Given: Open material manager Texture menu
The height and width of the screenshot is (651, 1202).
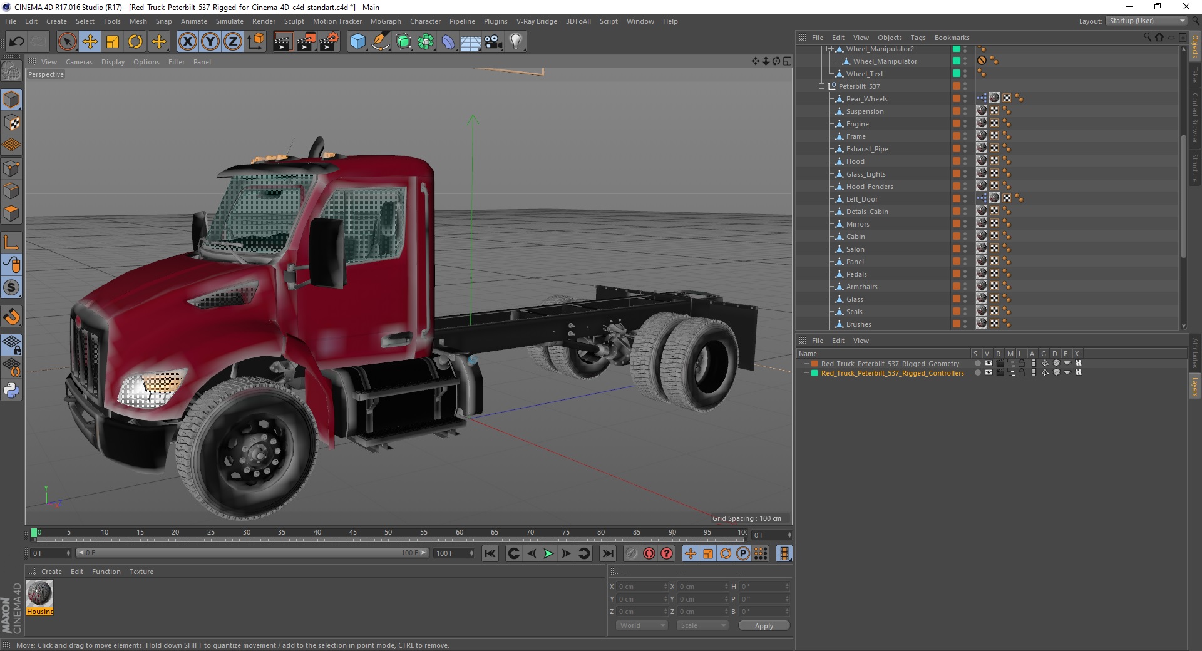Looking at the screenshot, I should coord(141,572).
